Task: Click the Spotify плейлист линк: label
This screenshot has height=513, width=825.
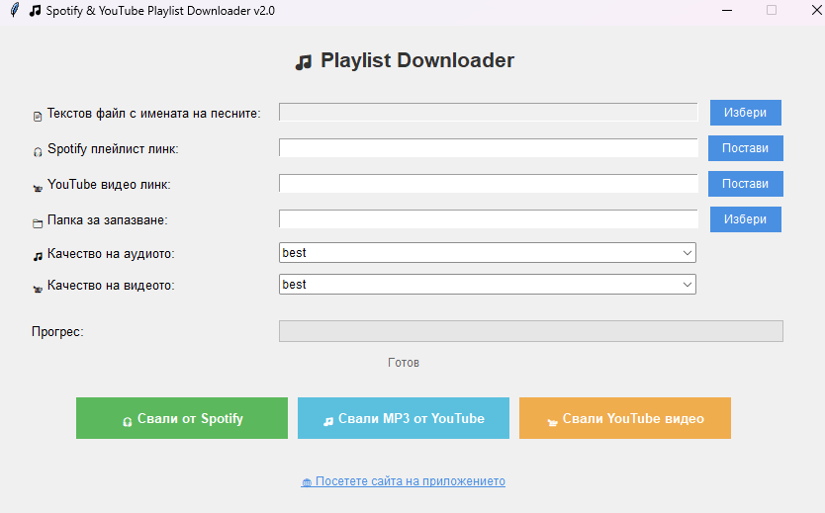Action: pos(113,149)
